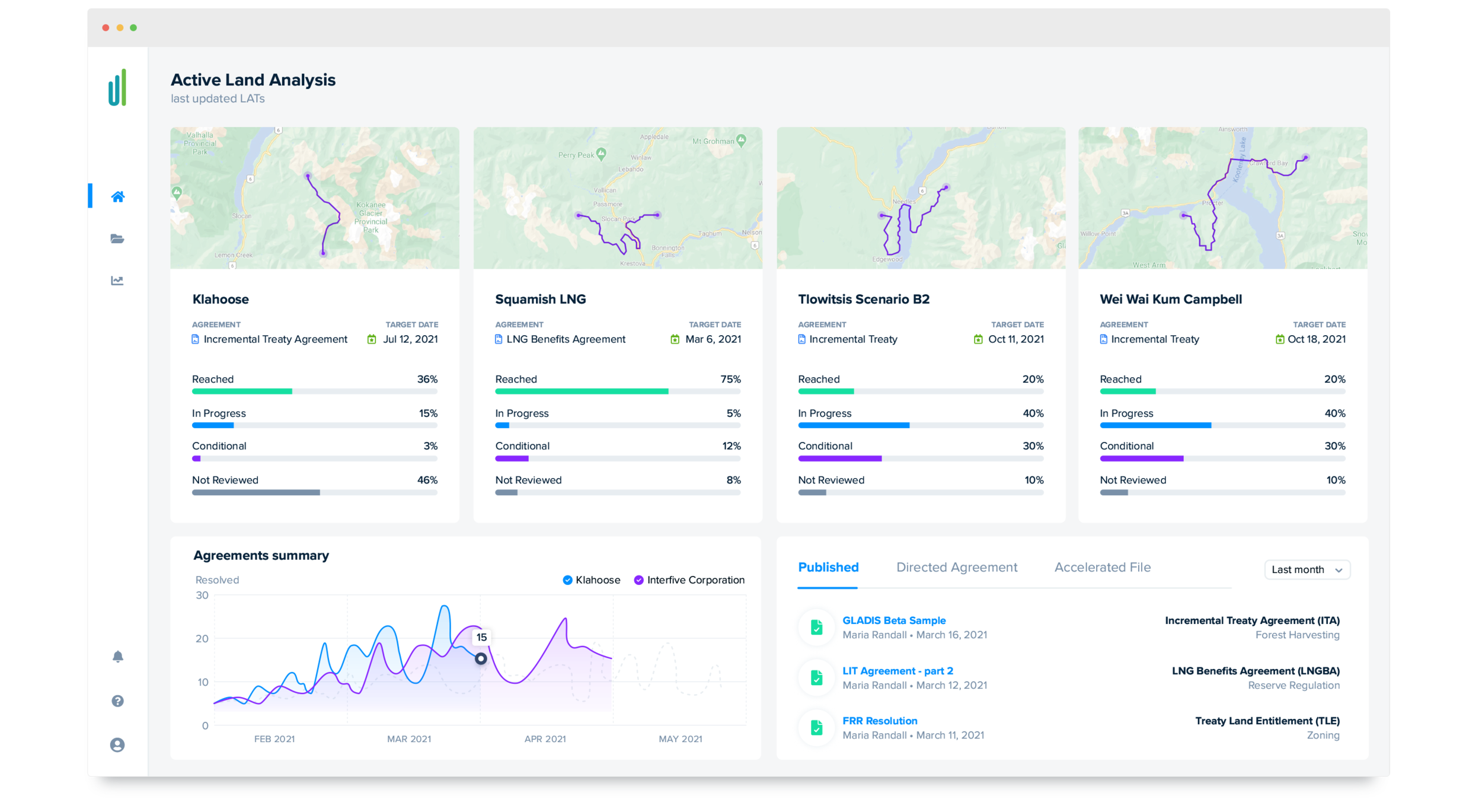Screen dimensions: 1482x799
Task: Open the LIT Agreement - part 2 link
Action: pyautogui.click(x=897, y=671)
